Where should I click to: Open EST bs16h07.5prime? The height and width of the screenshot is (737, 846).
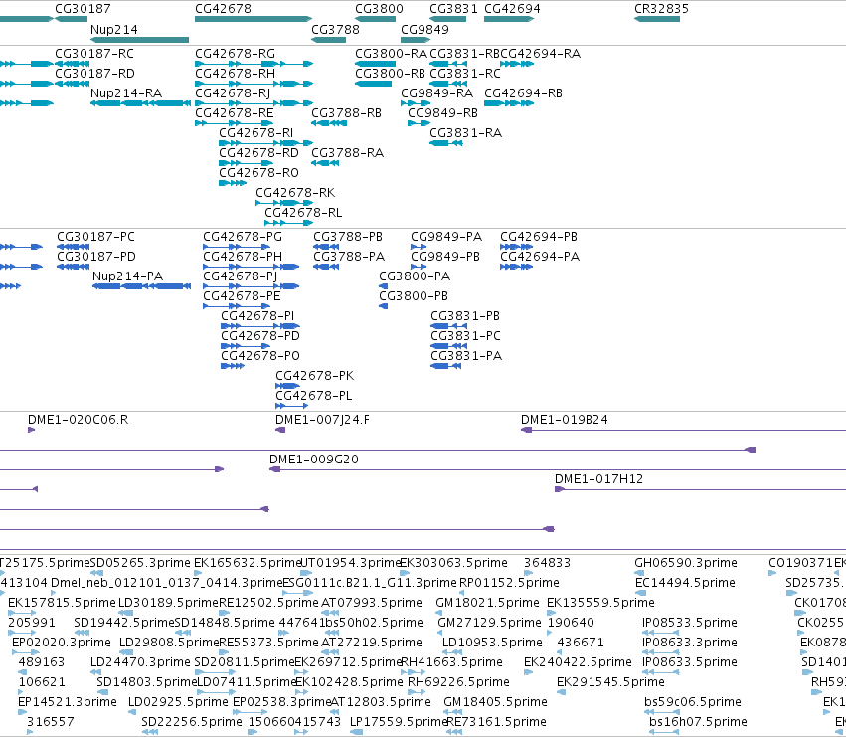coord(698,722)
